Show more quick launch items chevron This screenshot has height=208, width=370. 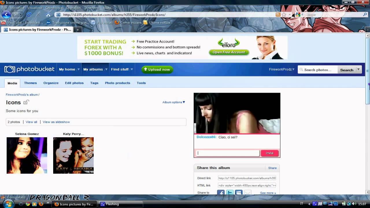48,203
